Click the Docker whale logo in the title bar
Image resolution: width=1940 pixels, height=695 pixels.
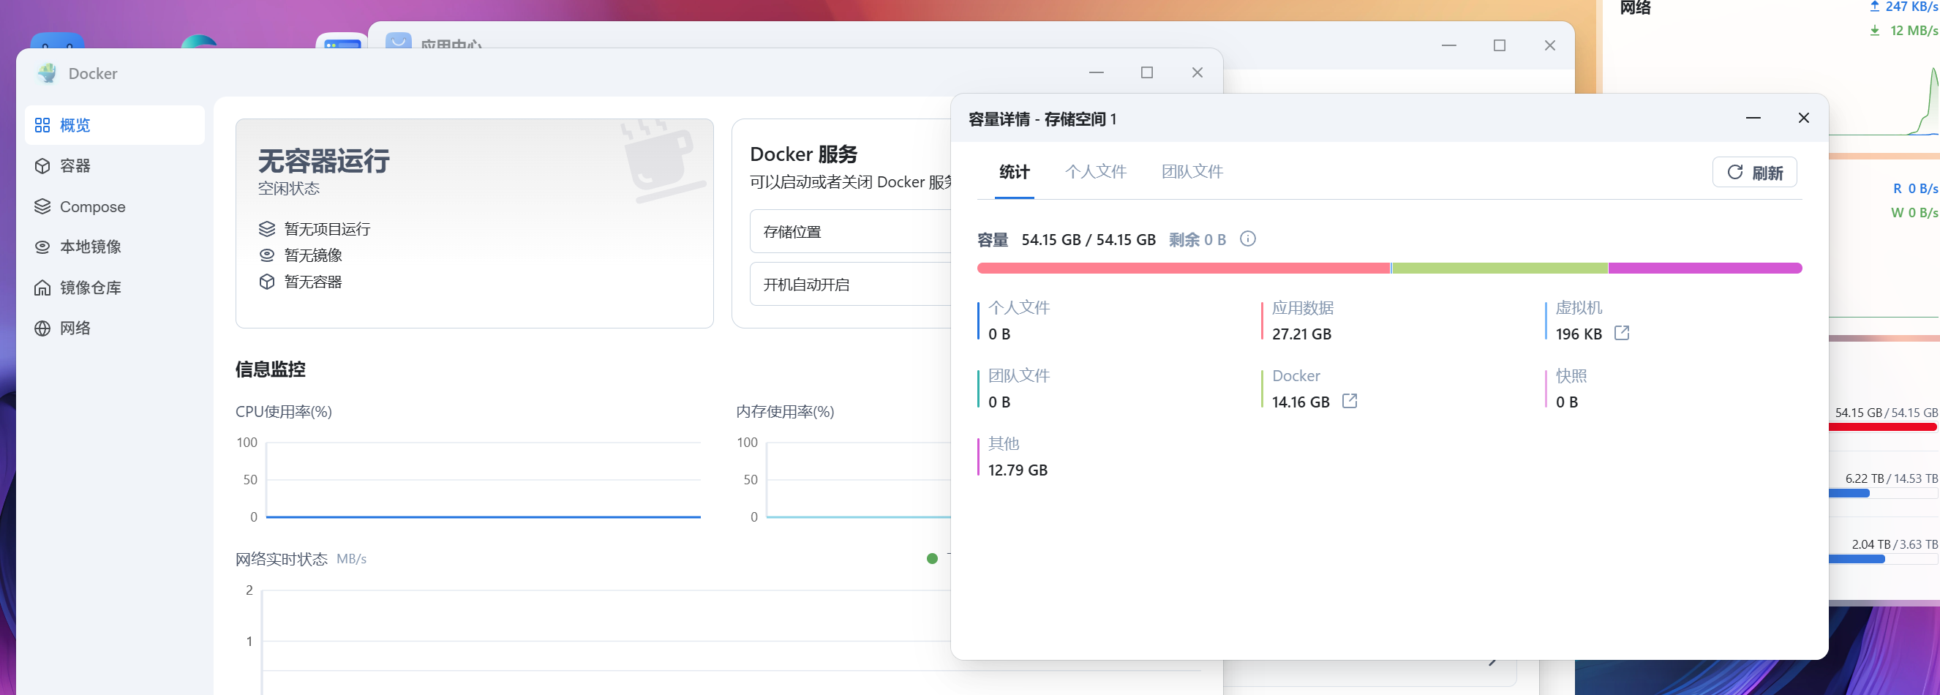47,73
